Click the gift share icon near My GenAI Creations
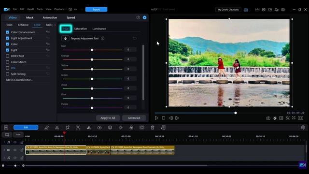This screenshot has width=309, height=174. pyautogui.click(x=246, y=10)
